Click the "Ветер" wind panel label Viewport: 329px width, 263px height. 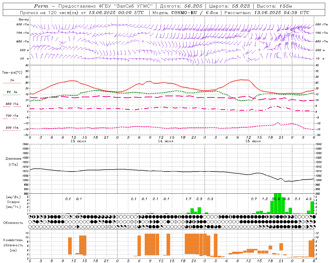point(24,20)
